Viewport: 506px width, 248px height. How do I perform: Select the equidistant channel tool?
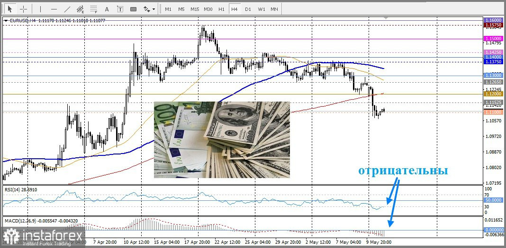pos(81,9)
